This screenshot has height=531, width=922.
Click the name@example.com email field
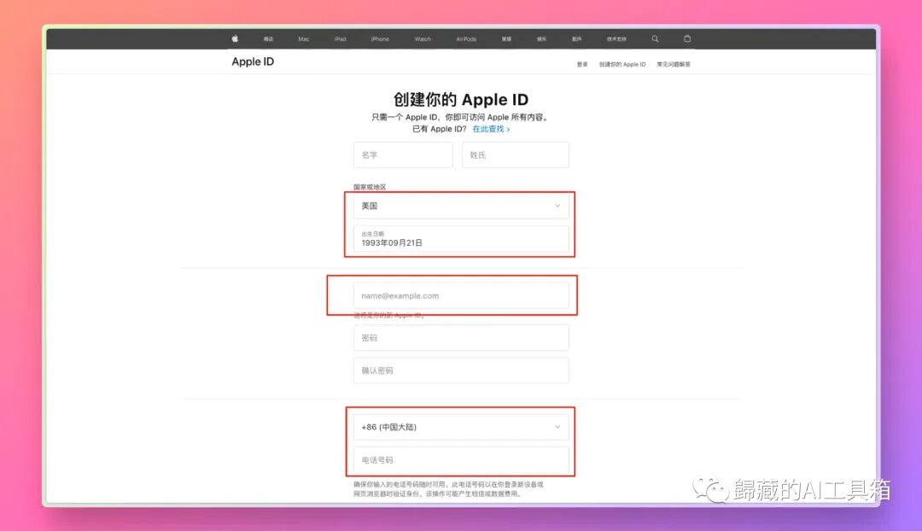(461, 295)
